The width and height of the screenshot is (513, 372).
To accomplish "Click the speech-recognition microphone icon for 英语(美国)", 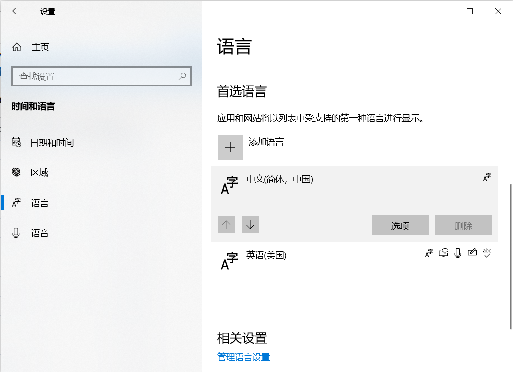I will [x=457, y=253].
